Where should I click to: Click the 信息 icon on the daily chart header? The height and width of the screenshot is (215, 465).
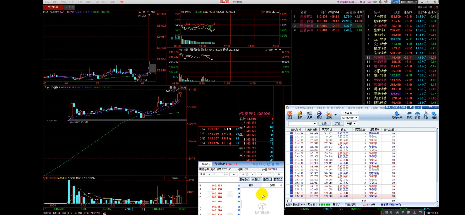(153, 12)
